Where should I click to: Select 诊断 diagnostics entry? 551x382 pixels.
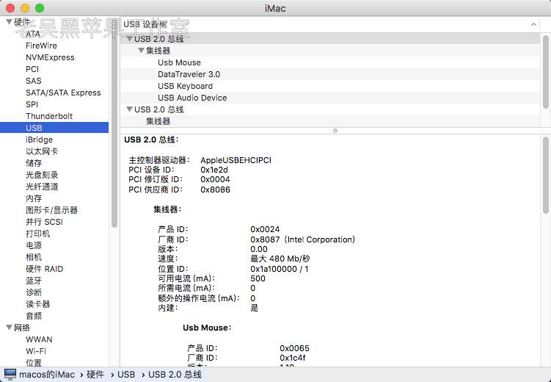click(34, 292)
